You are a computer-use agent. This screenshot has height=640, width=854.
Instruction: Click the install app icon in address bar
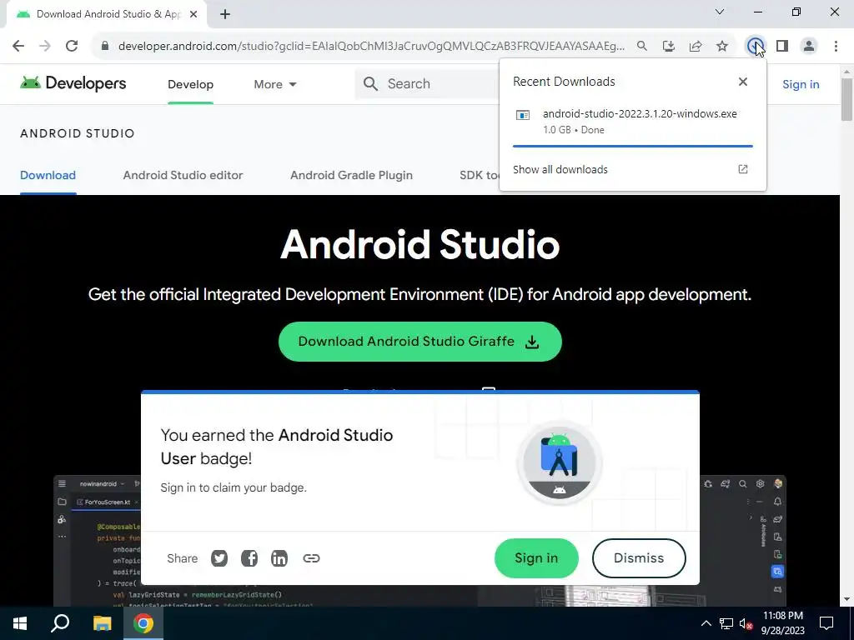tap(669, 46)
